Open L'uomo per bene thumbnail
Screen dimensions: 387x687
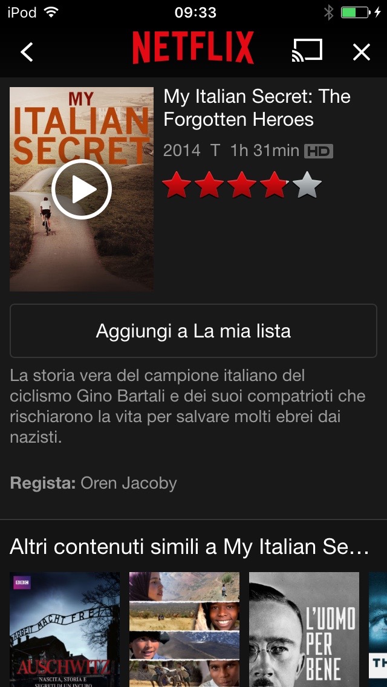pyautogui.click(x=304, y=630)
